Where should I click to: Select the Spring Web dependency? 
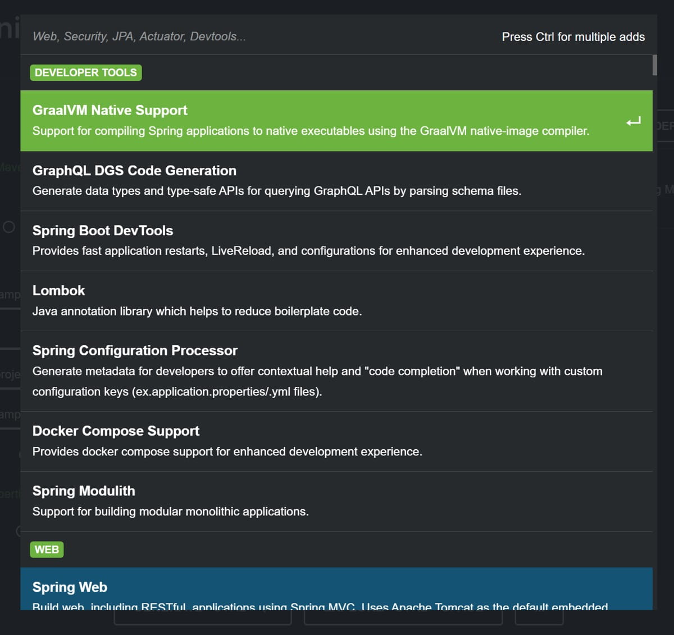pyautogui.click(x=70, y=587)
